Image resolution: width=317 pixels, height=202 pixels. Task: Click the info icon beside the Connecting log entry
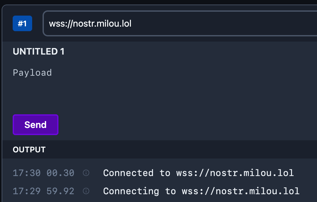[x=86, y=191]
